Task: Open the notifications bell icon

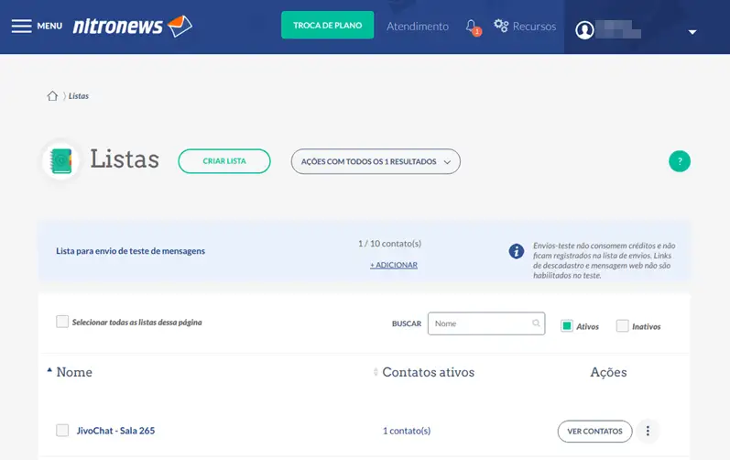Action: click(x=472, y=27)
